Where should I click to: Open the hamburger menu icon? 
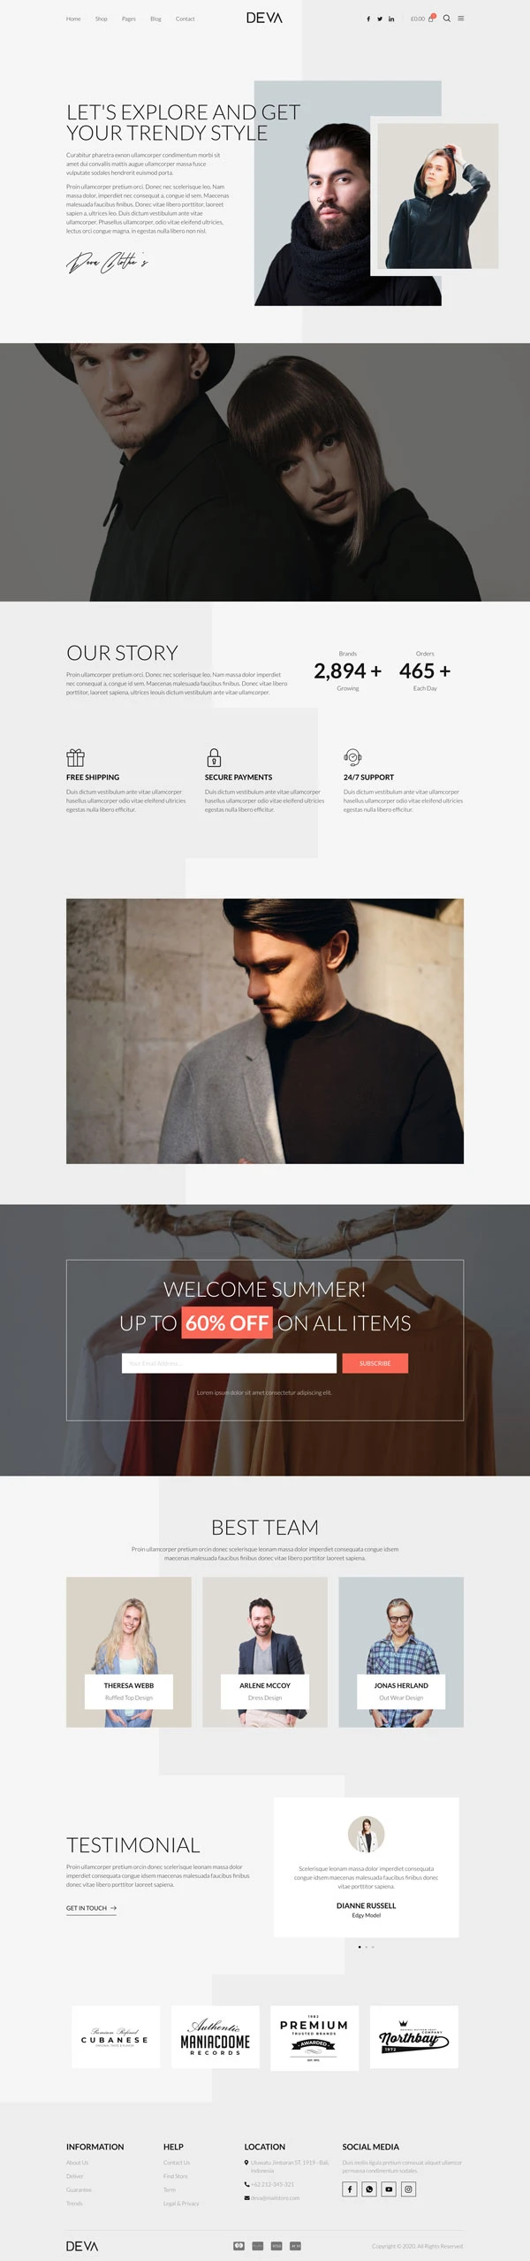coord(460,18)
